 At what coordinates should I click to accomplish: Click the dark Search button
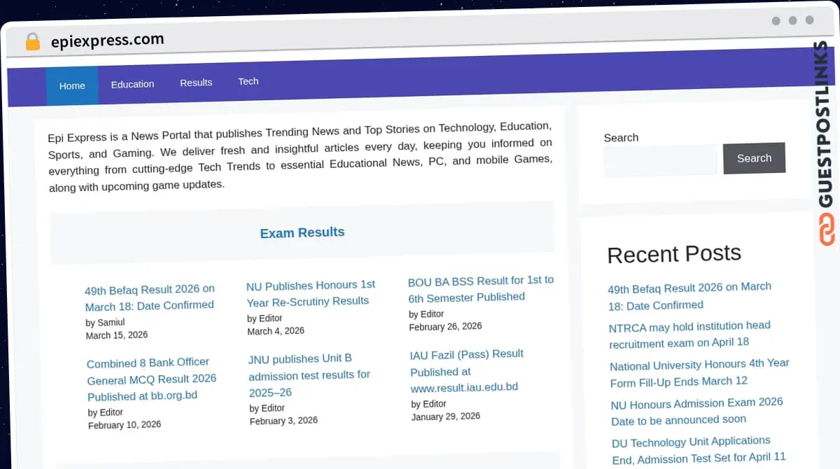pos(754,158)
